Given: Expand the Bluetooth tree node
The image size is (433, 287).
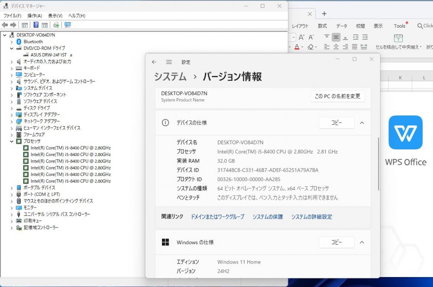Looking at the screenshot, I should pos(12,42).
